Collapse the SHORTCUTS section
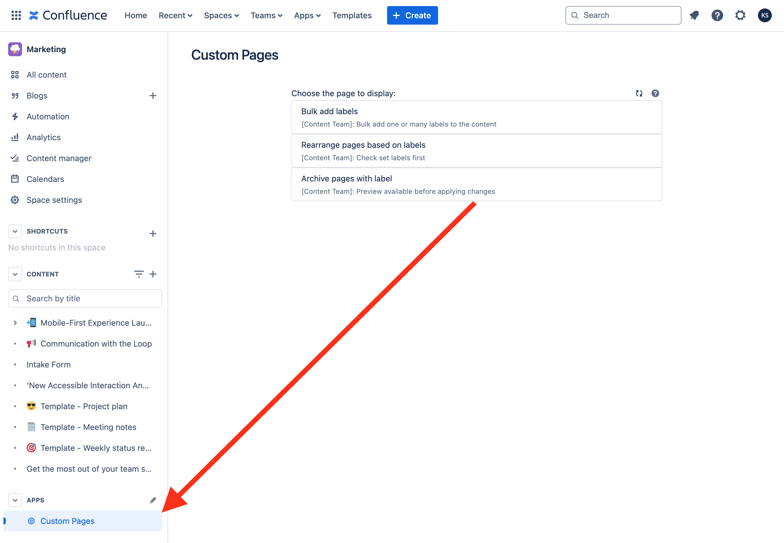 pos(15,231)
